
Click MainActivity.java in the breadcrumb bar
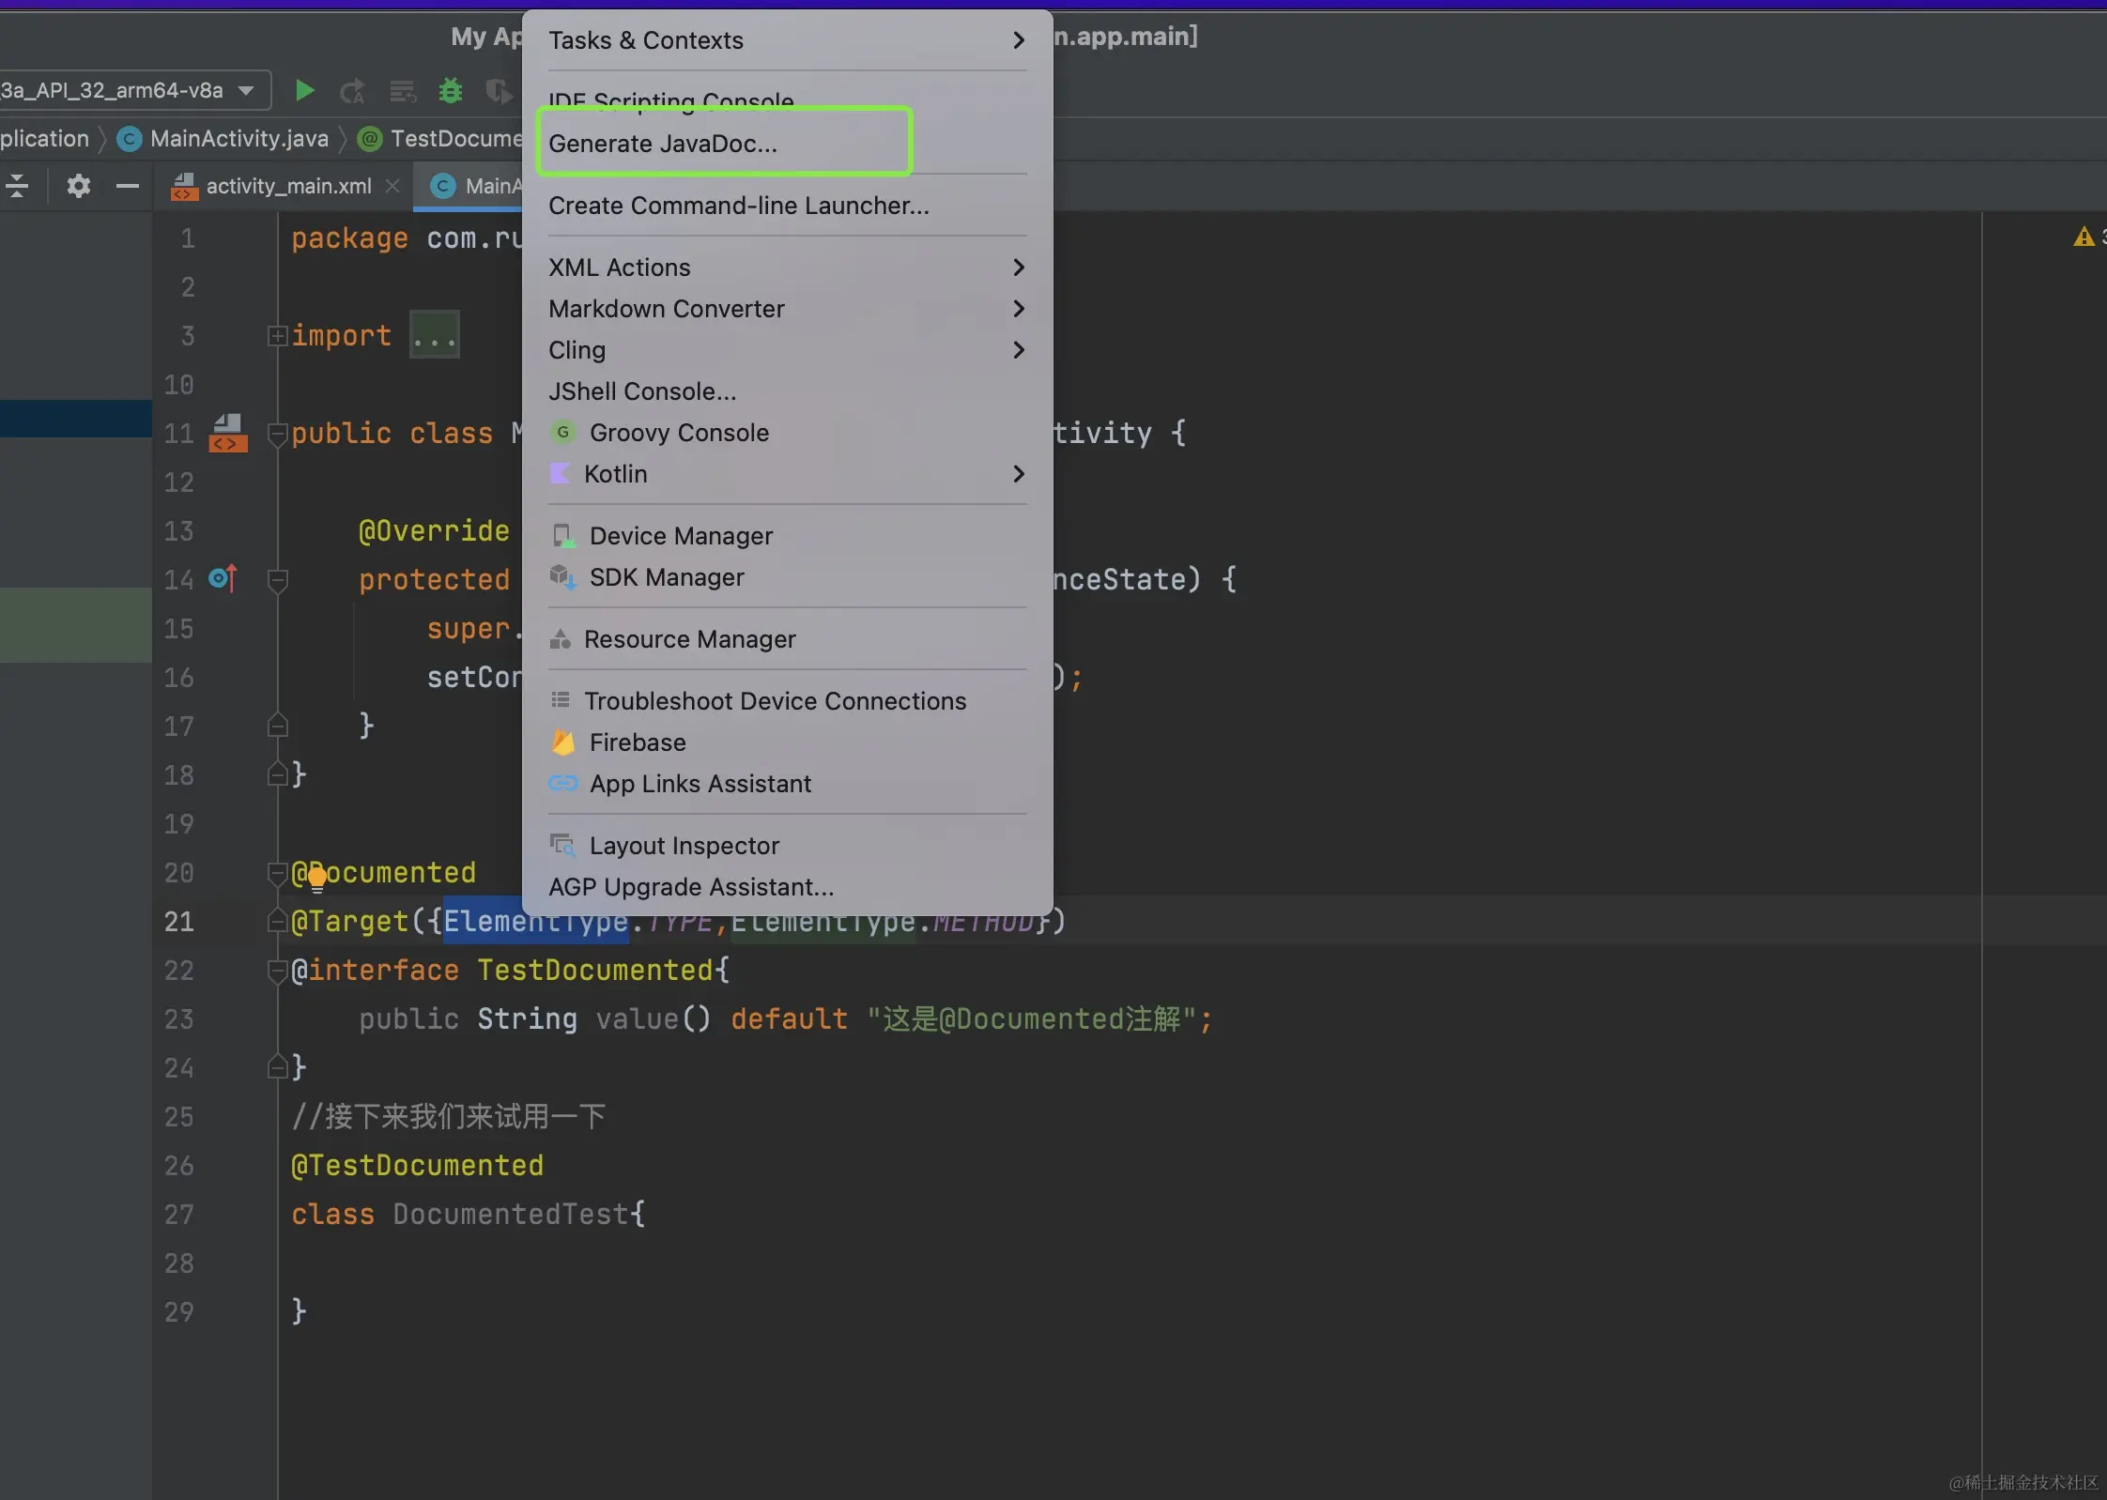pos(238,139)
